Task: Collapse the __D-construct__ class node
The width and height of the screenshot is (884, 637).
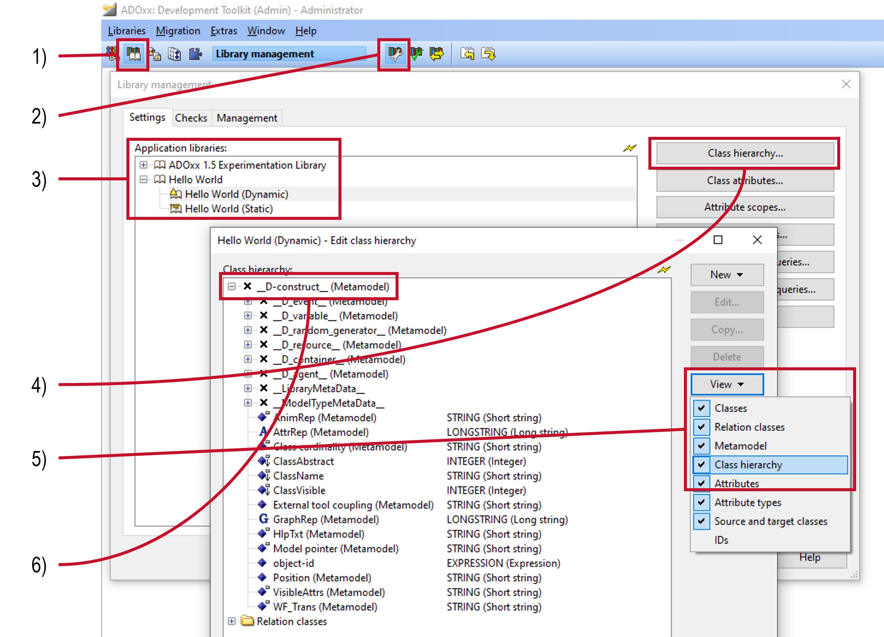Action: (x=232, y=286)
